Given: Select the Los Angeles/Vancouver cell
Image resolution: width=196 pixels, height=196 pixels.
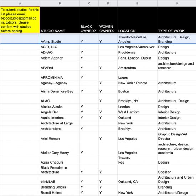Looking at the screenshot, I should click(x=137, y=47).
